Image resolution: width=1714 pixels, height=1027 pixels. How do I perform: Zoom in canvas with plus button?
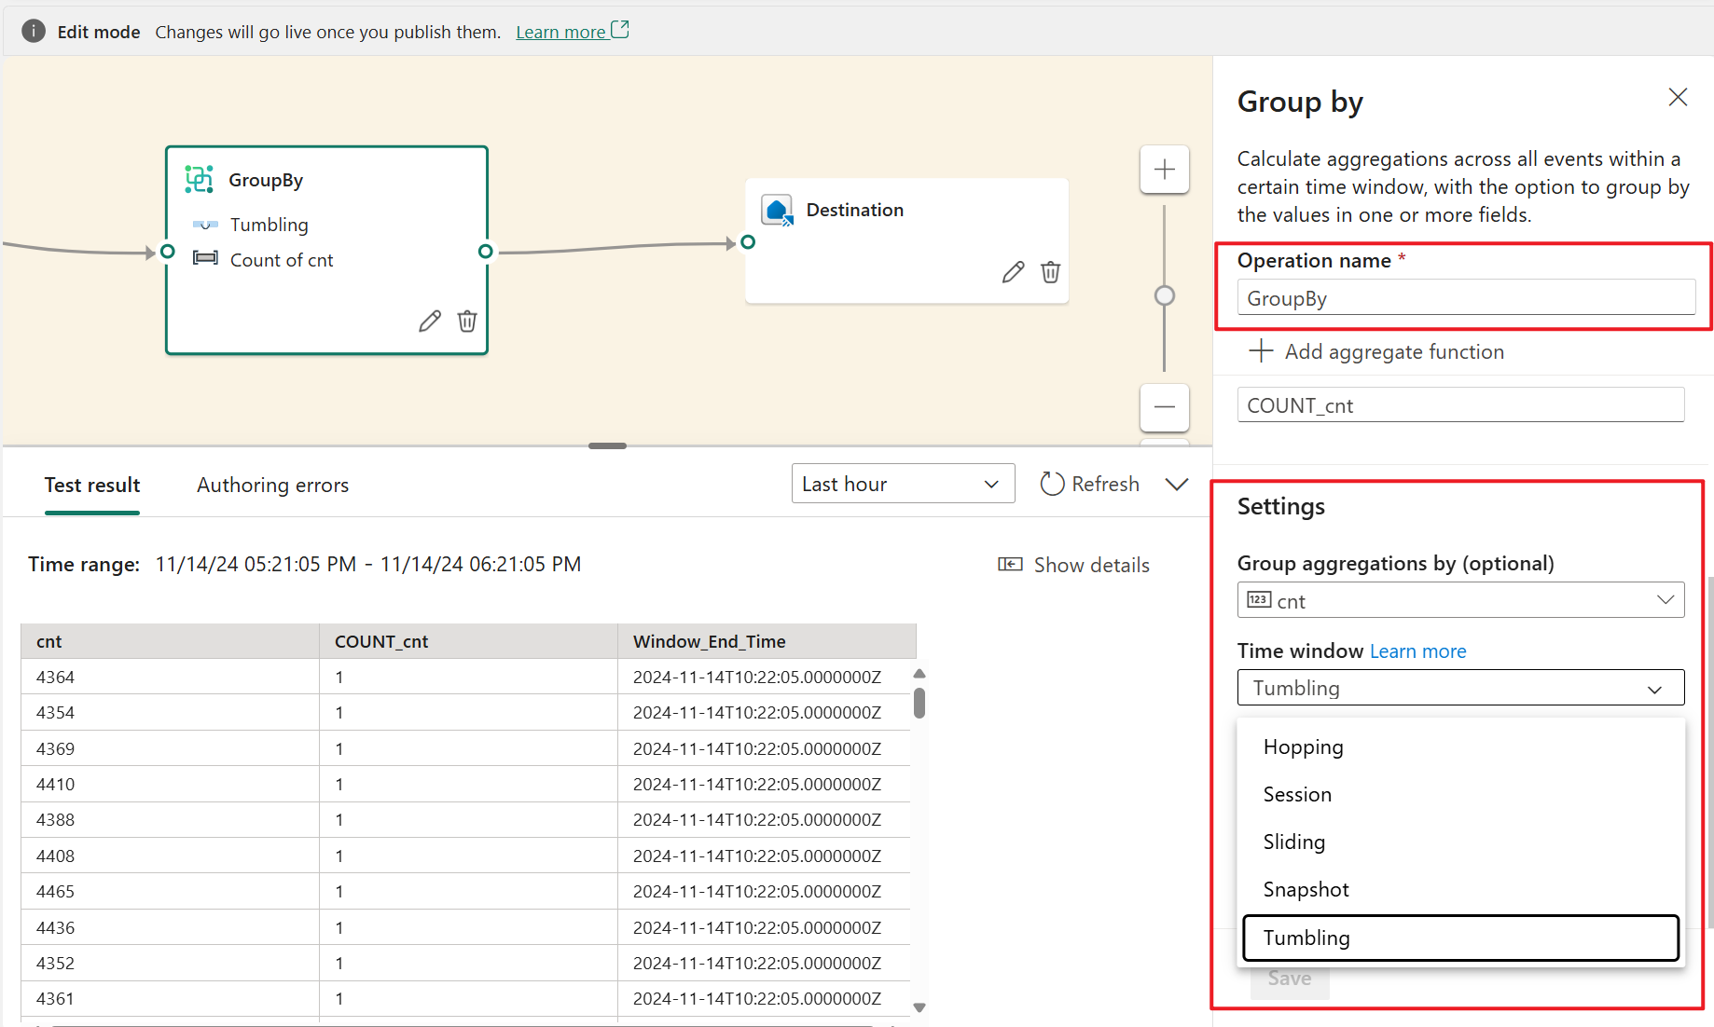pyautogui.click(x=1164, y=170)
